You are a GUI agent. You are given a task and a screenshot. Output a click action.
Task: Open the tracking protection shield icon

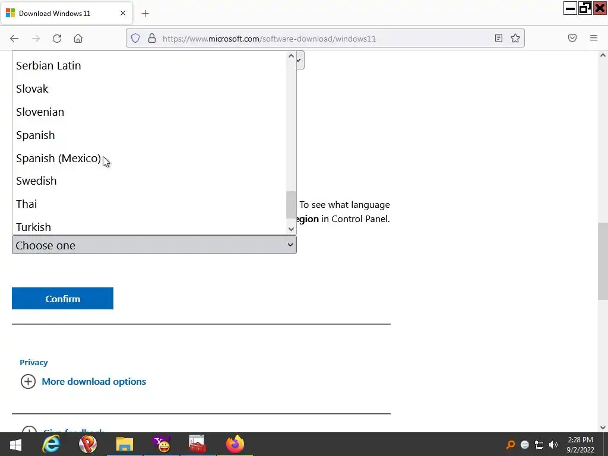[135, 38]
